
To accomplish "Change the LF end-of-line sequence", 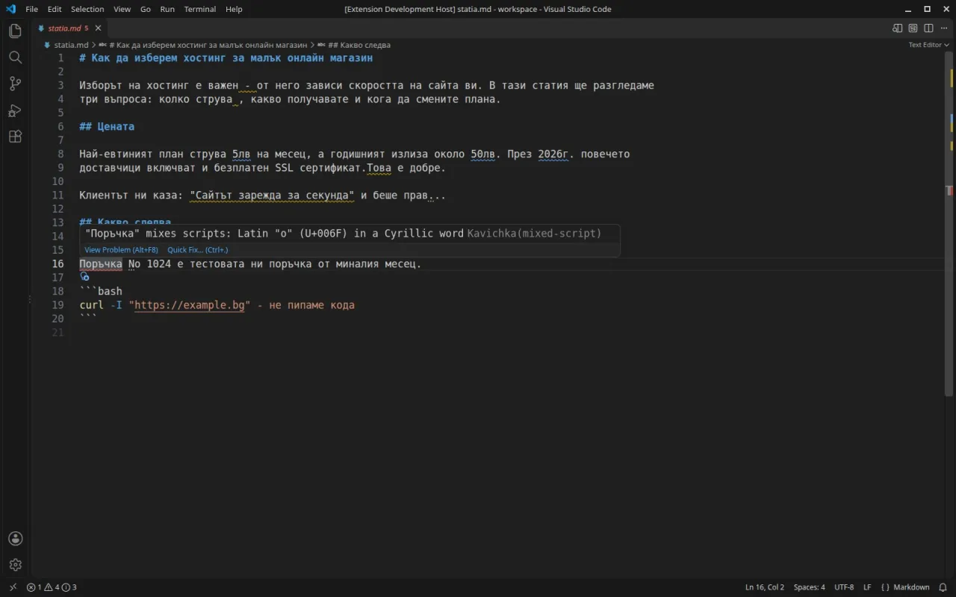I will point(867,587).
